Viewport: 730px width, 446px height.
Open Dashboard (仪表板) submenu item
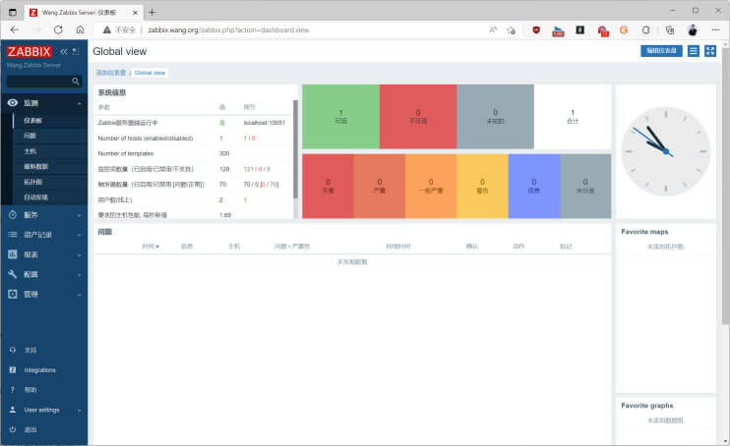coord(32,121)
